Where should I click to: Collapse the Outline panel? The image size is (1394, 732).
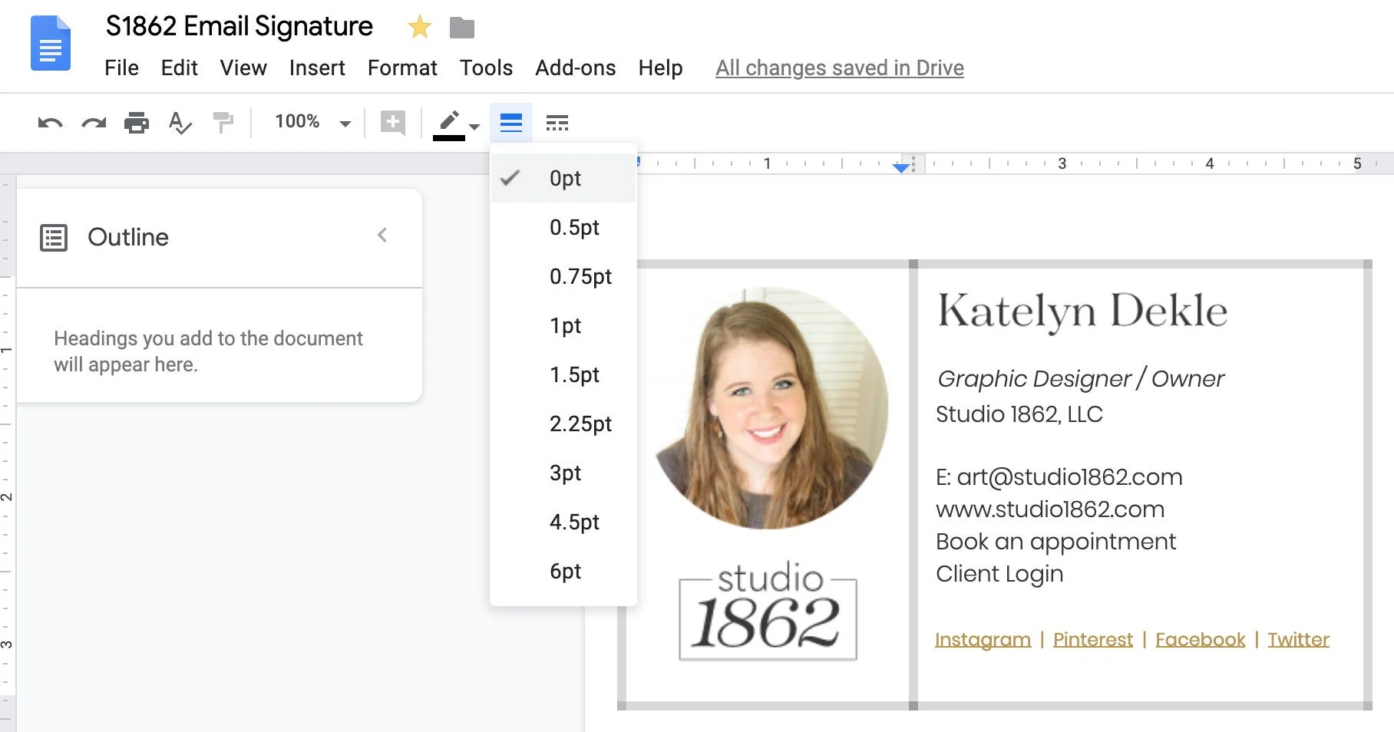tap(382, 236)
